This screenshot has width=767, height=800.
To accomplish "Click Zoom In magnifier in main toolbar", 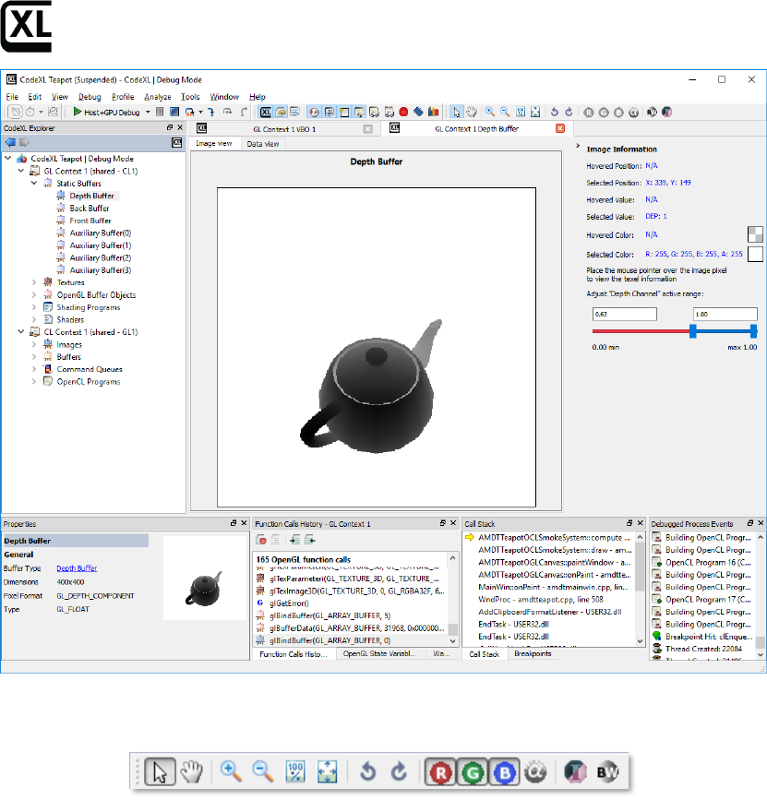I will tap(490, 112).
